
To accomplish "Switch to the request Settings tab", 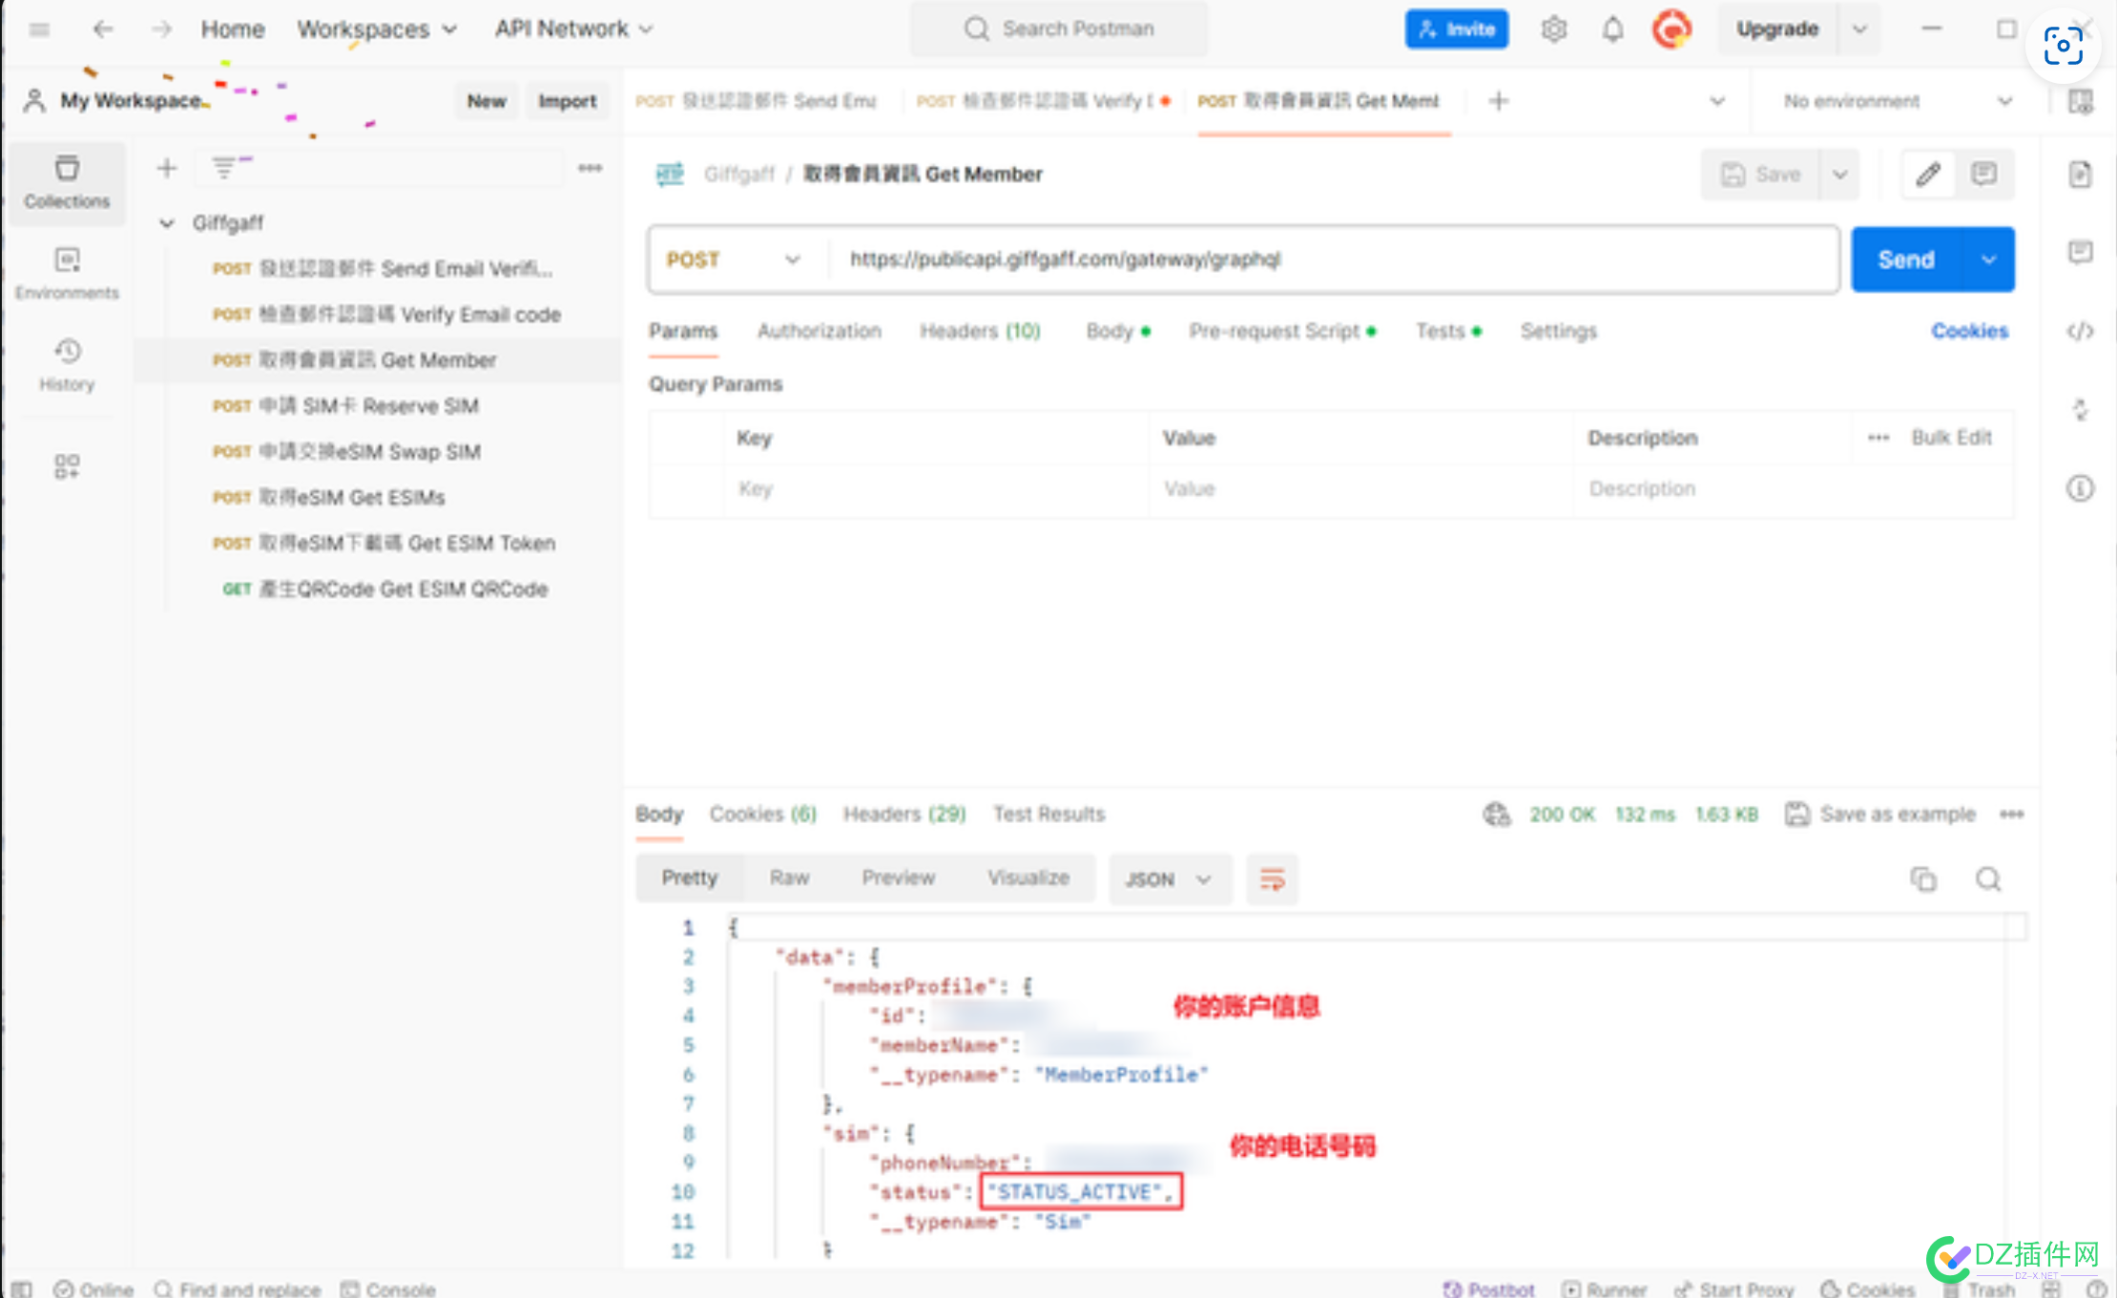I will (x=1558, y=331).
